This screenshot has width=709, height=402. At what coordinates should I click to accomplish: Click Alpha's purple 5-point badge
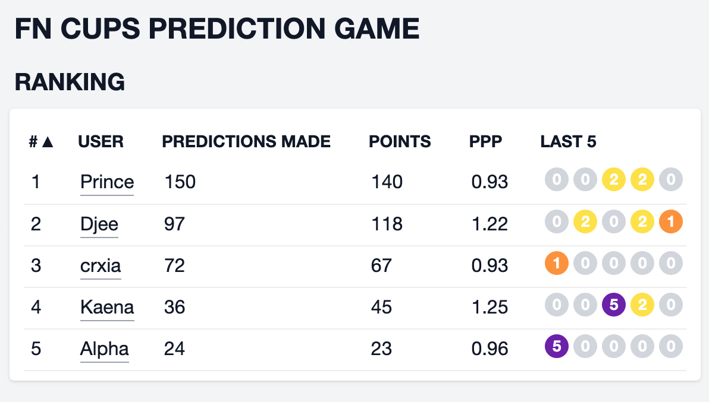pyautogui.click(x=557, y=347)
